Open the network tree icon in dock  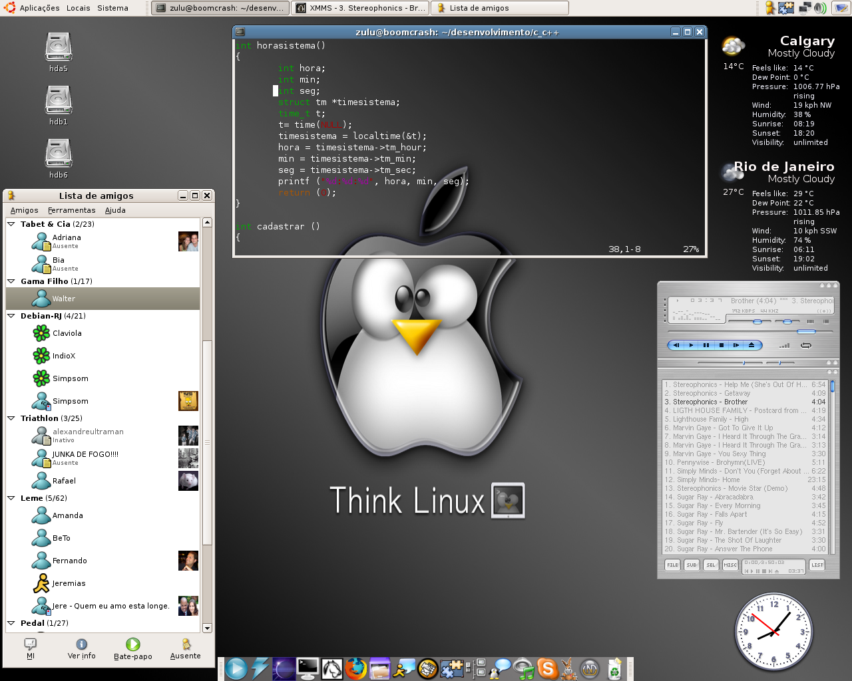tap(476, 668)
